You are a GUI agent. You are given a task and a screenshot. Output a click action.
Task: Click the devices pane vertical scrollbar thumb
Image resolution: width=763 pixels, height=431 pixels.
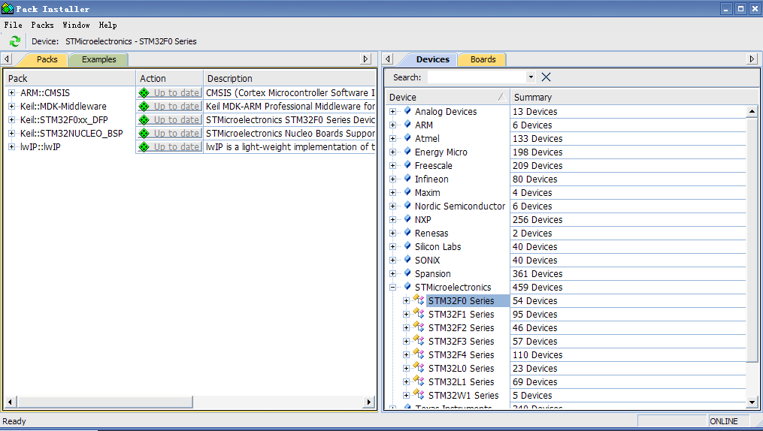point(752,239)
